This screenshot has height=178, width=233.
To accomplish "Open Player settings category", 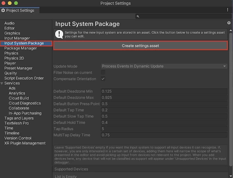I will point(10,63).
